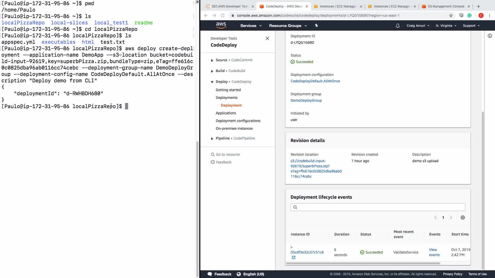
Task: Expand the Build CodeBuild section
Action: [212, 71]
